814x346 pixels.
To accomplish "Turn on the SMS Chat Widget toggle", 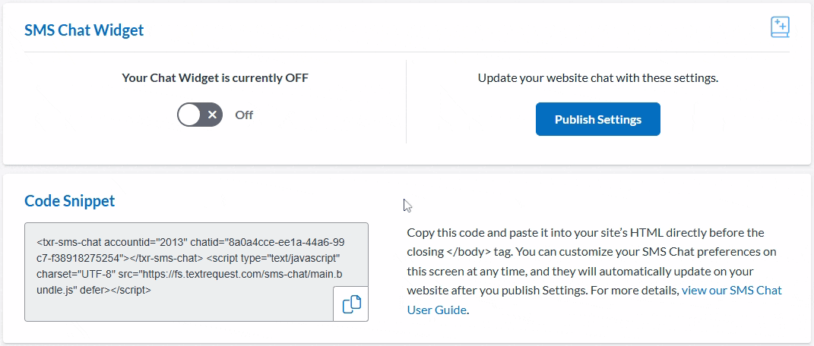I will pos(200,115).
